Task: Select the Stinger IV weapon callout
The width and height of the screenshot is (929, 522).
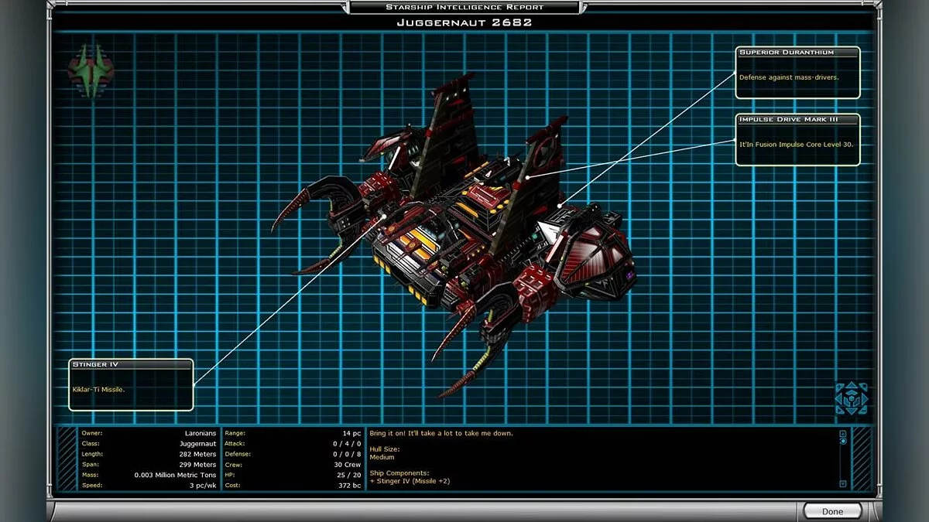Action: (x=130, y=384)
